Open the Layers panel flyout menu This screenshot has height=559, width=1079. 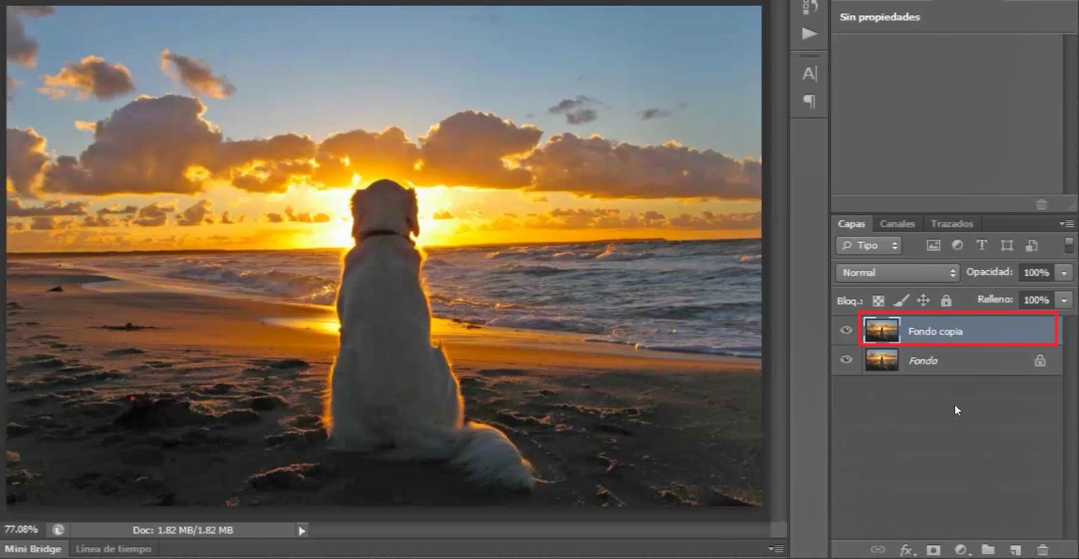tap(1066, 224)
